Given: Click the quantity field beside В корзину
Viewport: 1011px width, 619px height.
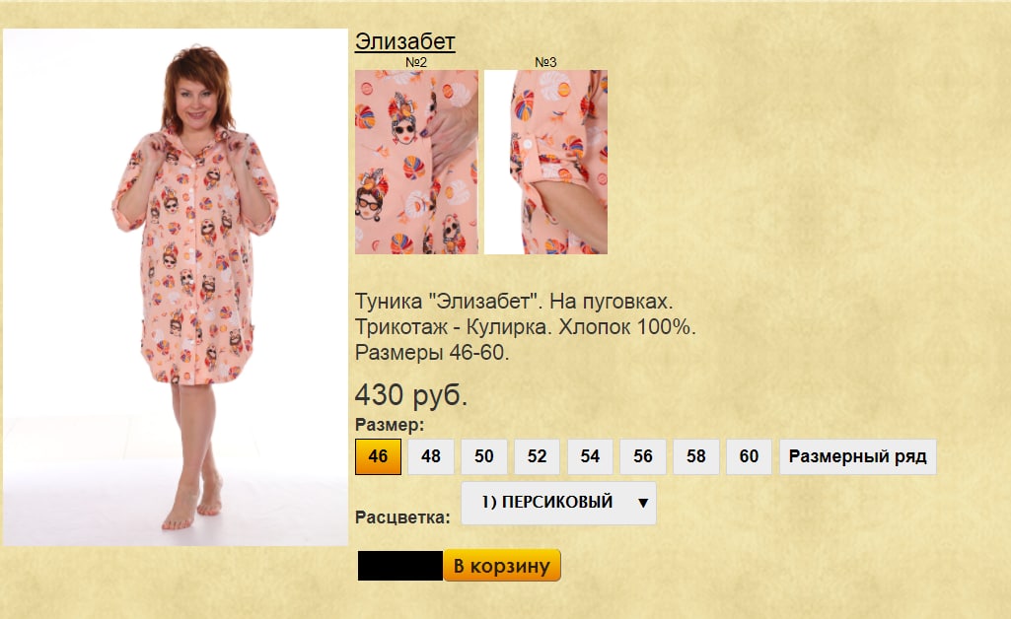Looking at the screenshot, I should tap(399, 566).
